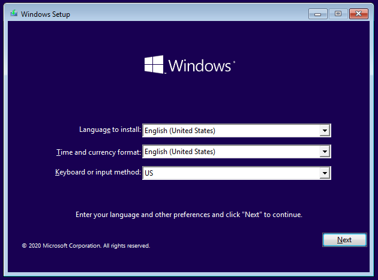Close the Windows Setup window
The width and height of the screenshot is (378, 280).
[x=358, y=14]
